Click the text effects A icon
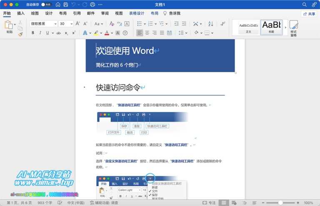The image size is (320, 206). point(85,33)
